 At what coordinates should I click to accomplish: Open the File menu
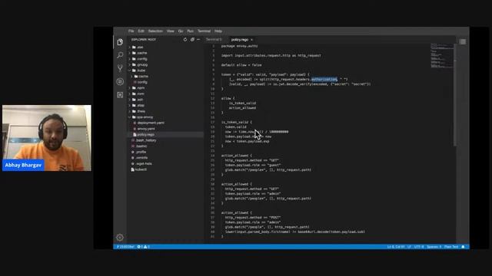[131, 31]
